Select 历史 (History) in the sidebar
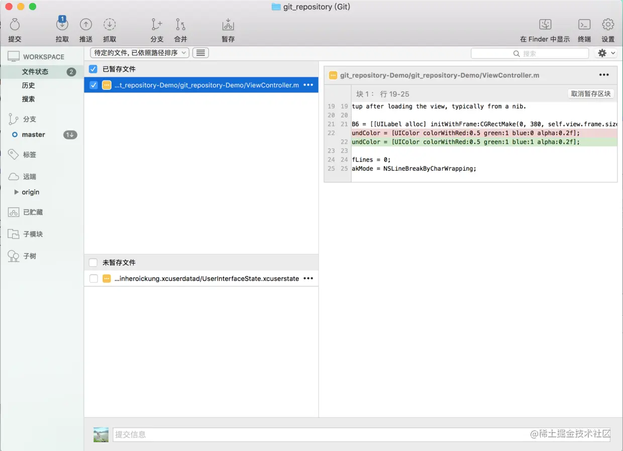This screenshot has height=451, width=623. pos(29,85)
